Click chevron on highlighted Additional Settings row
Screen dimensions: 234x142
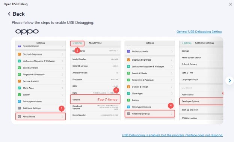coord(172,114)
